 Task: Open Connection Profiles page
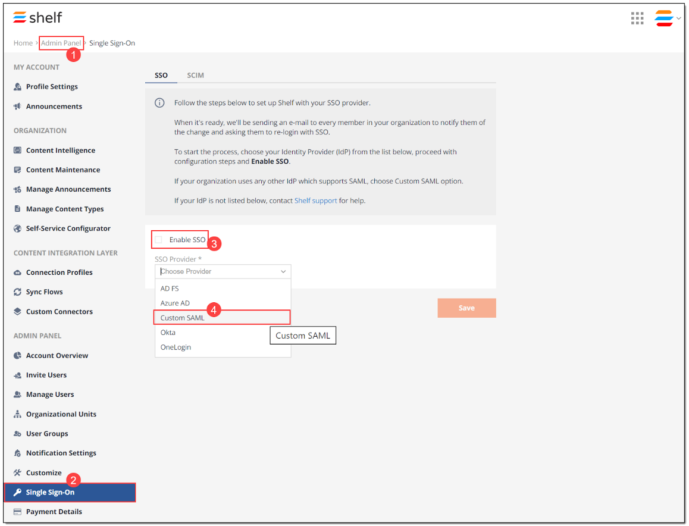tap(59, 273)
